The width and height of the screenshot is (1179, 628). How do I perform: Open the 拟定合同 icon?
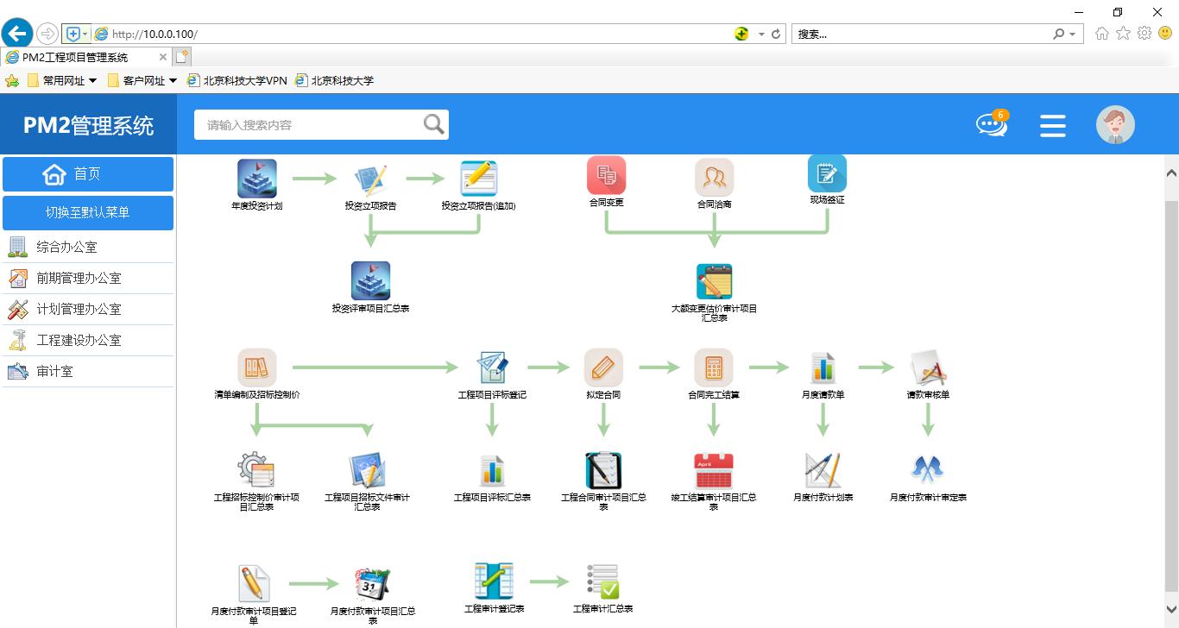602,368
